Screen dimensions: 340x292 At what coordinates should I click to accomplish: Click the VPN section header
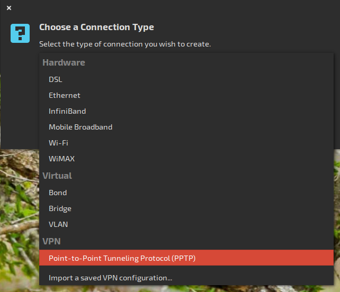(51, 241)
